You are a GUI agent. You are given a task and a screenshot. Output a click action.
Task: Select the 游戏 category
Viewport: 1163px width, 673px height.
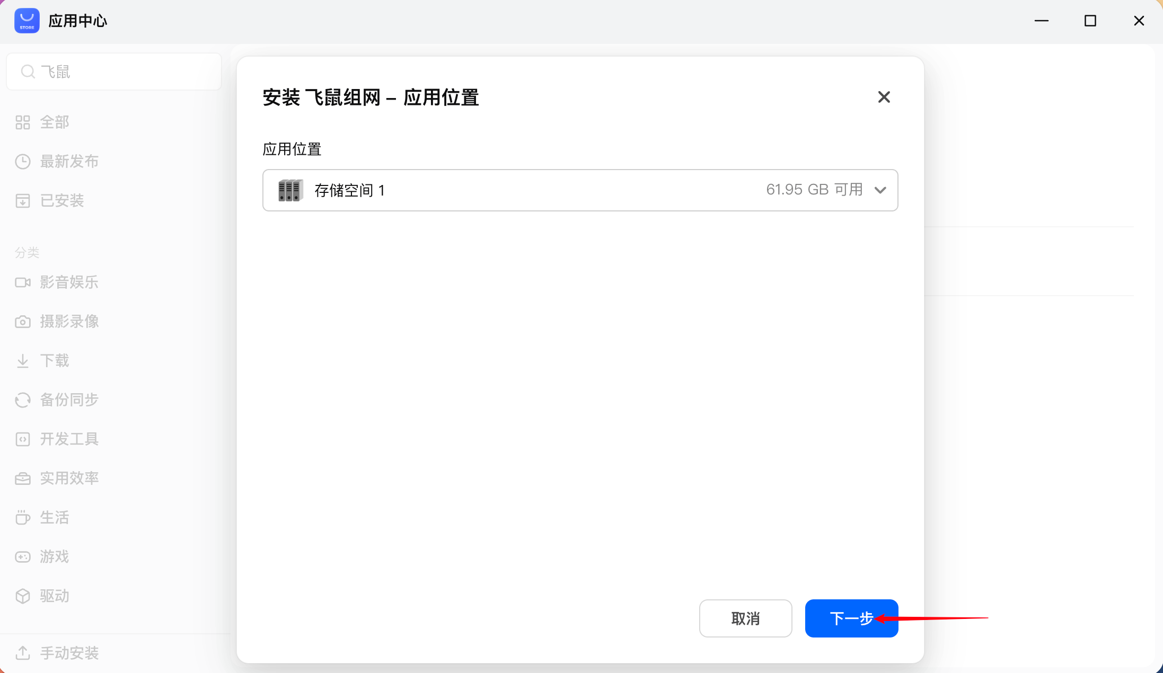pyautogui.click(x=55, y=557)
